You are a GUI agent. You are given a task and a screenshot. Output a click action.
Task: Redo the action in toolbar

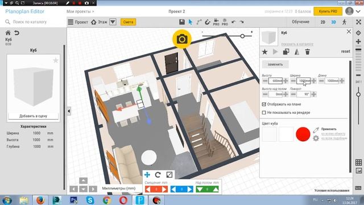coord(242,22)
